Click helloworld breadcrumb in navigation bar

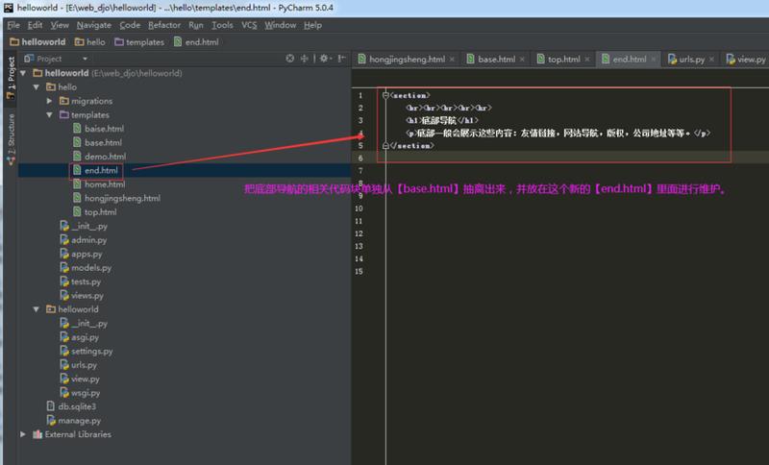pos(37,42)
